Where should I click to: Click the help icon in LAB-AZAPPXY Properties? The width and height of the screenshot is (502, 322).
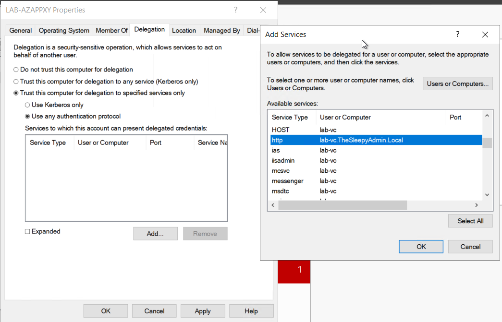tap(235, 10)
